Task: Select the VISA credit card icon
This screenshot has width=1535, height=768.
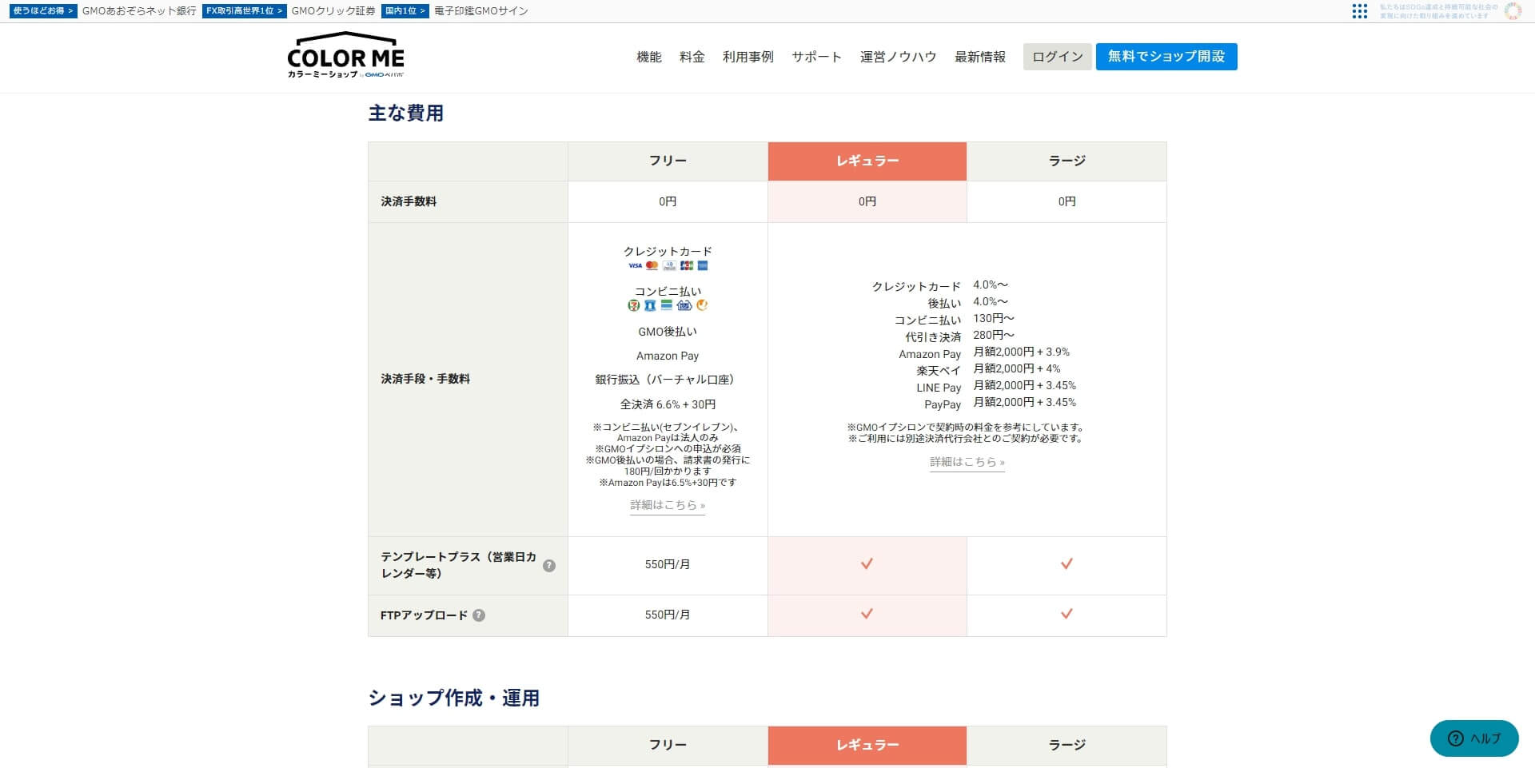Action: 635,265
